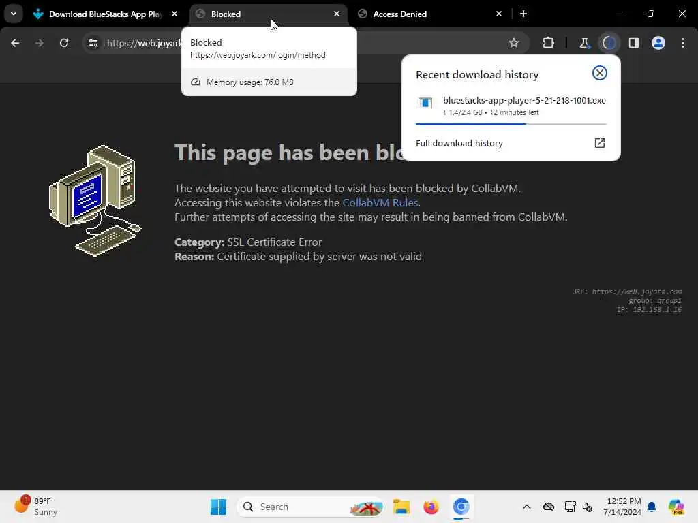Image resolution: width=698 pixels, height=523 pixels.
Task: Open File Explorer from the taskbar
Action: coord(401,507)
